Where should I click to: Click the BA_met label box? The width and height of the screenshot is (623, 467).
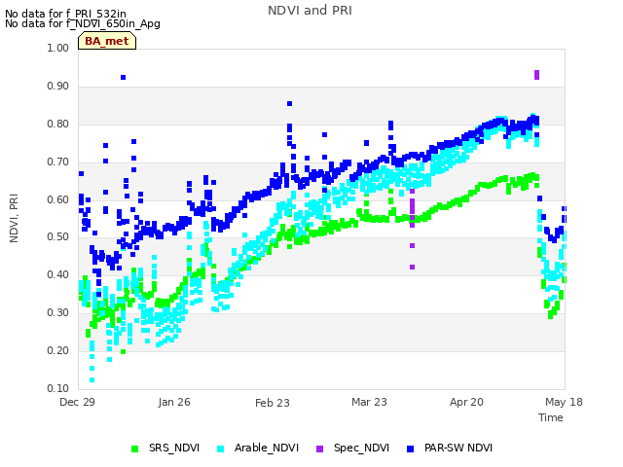click(x=107, y=41)
